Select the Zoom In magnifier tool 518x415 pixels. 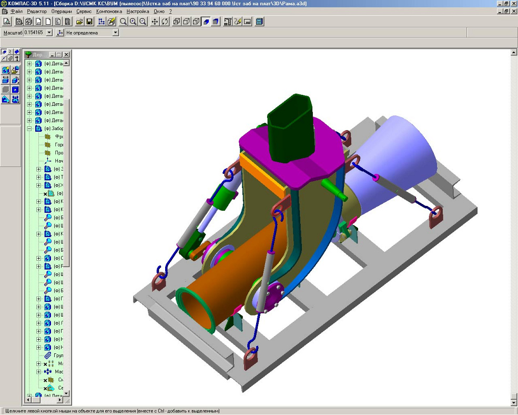click(x=133, y=22)
